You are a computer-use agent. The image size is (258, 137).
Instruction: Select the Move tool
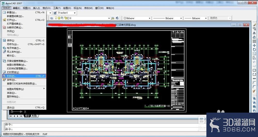click(x=254, y=45)
